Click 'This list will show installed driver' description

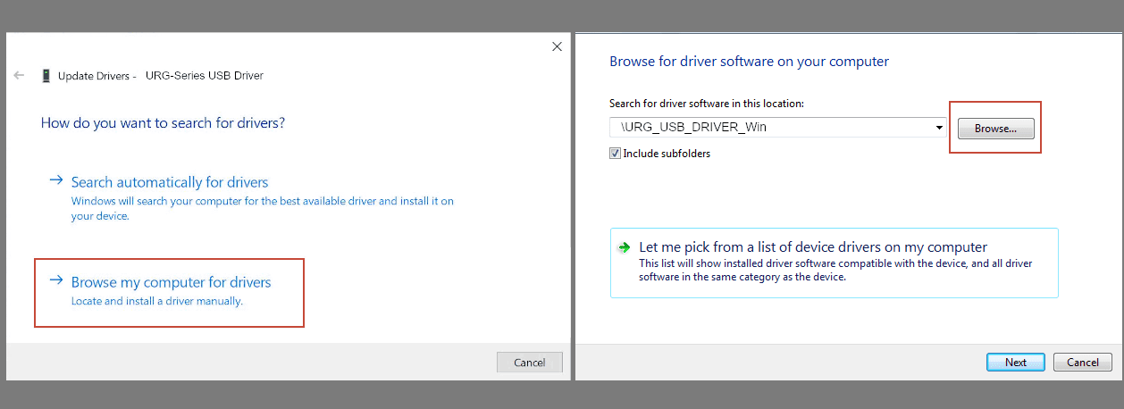point(835,271)
